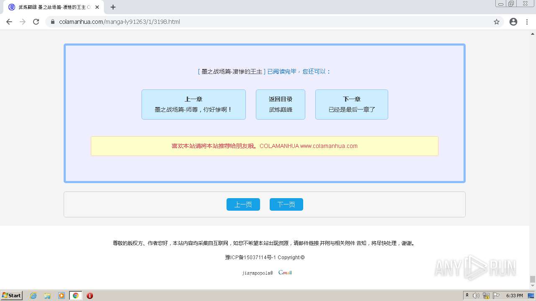
Task: Open the media player taskbar icon
Action: (x=62, y=296)
